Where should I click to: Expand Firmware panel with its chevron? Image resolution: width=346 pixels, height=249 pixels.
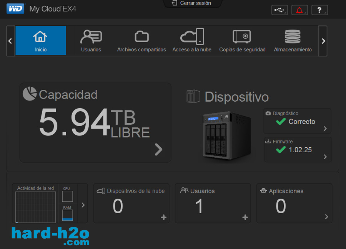click(325, 157)
